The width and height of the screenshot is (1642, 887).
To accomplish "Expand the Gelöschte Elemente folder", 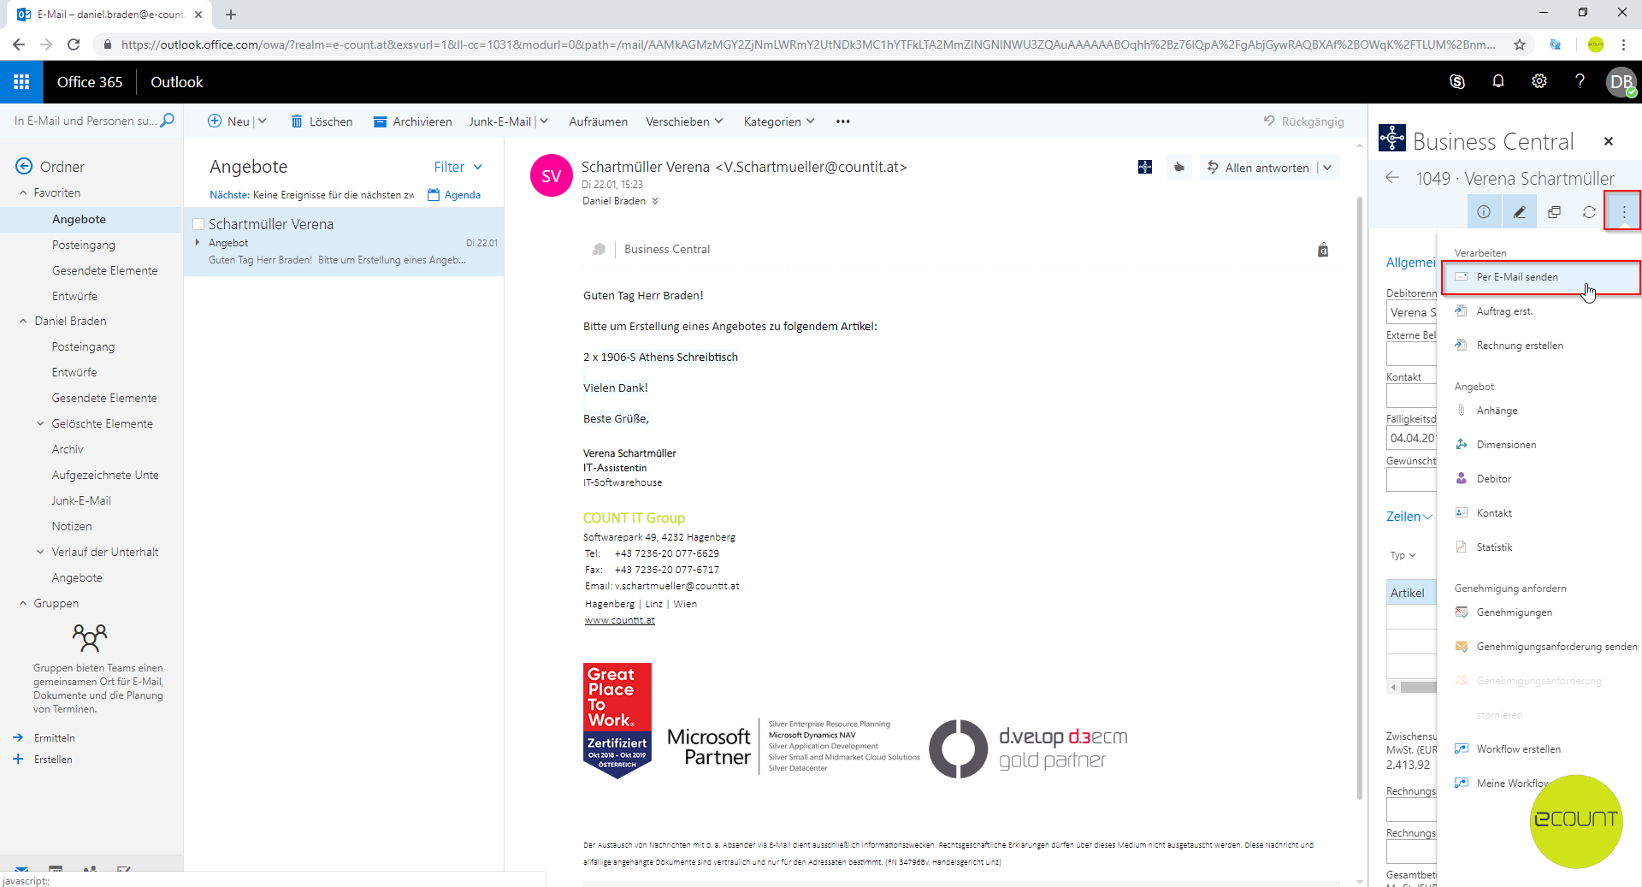I will [40, 424].
